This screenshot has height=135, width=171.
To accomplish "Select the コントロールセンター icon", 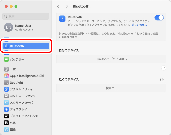I will pyautogui.click(x=6, y=96).
